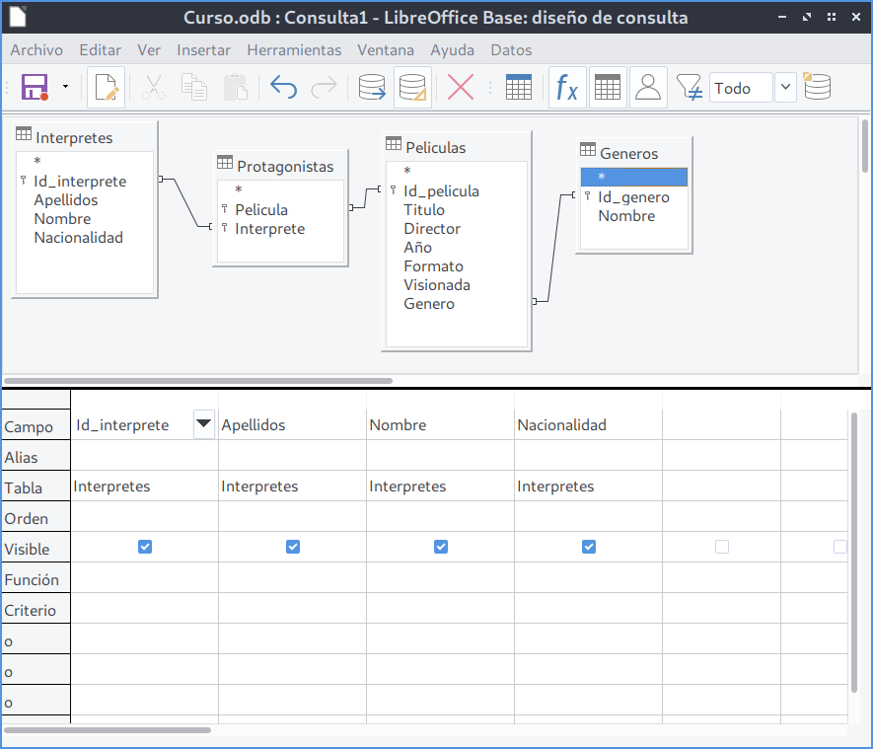Select the Apellidos Campo cell

[x=292, y=425]
